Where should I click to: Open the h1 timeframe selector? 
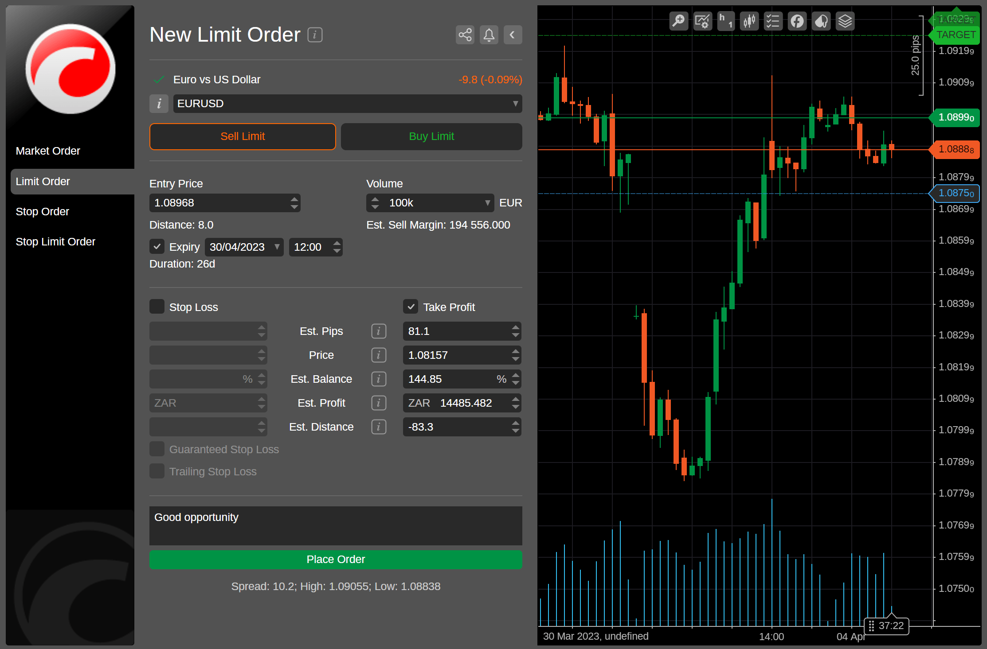pos(726,21)
